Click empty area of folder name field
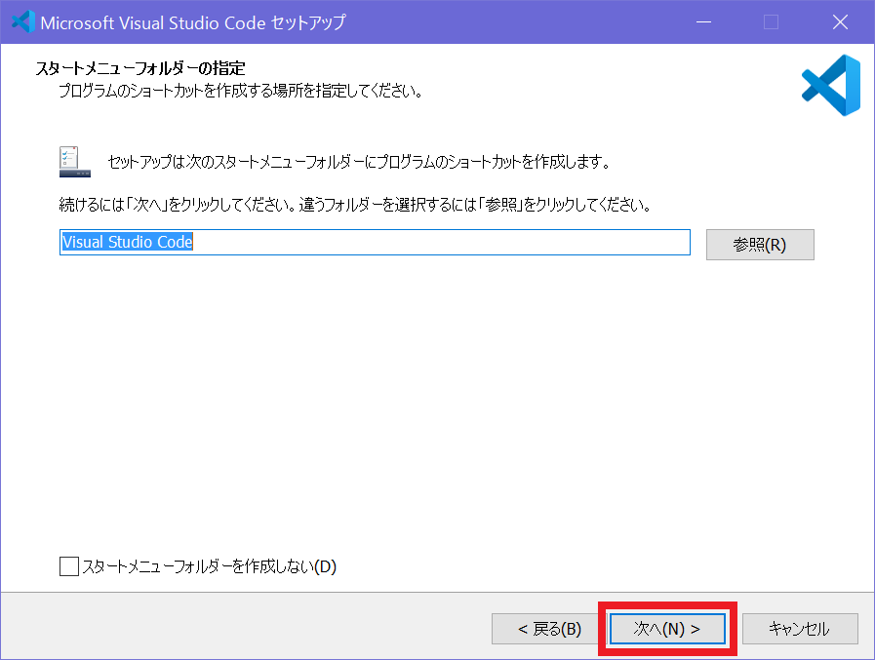Screen dimensions: 875x660 (439, 243)
